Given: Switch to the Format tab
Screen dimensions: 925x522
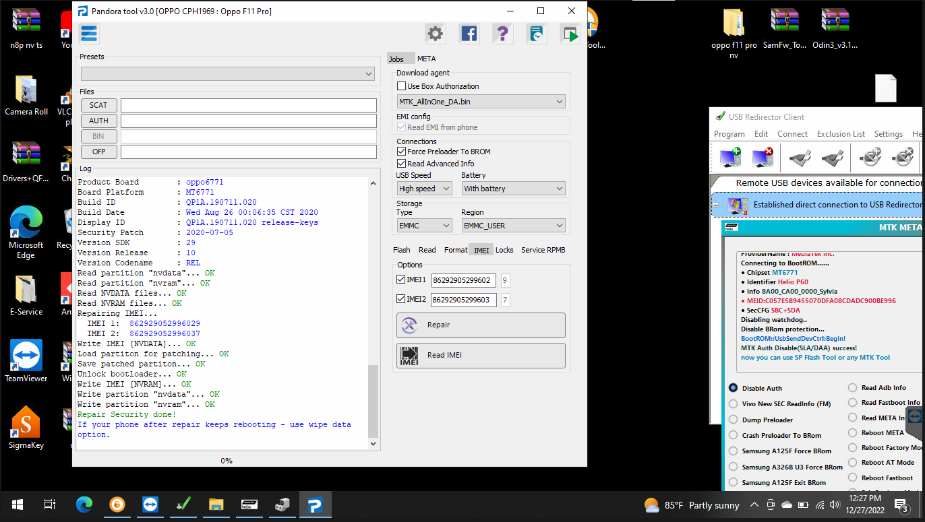Looking at the screenshot, I should [x=456, y=250].
